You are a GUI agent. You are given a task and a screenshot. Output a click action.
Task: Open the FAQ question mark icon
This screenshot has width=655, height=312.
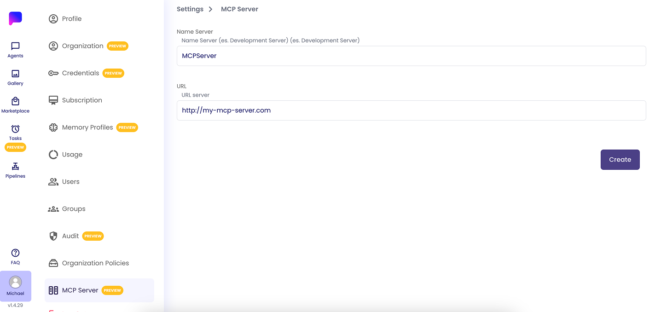(x=15, y=253)
